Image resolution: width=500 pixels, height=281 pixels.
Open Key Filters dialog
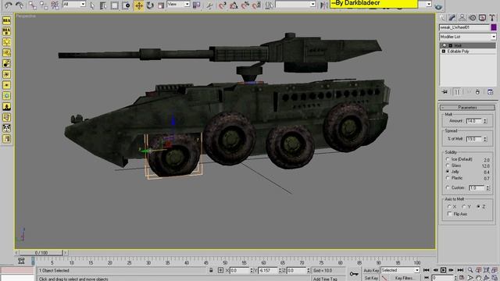coord(405,278)
